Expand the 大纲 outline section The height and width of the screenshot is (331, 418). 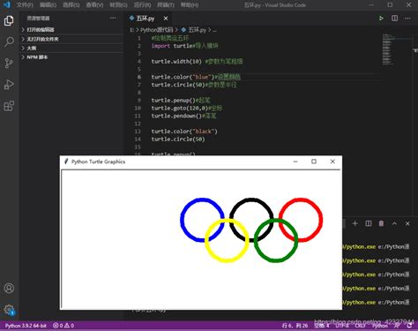(x=72, y=48)
